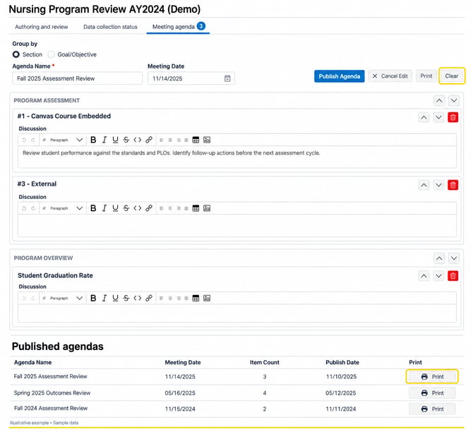Toggle bold in Student Graduation Rate editor
The image size is (473, 432).
93,298
